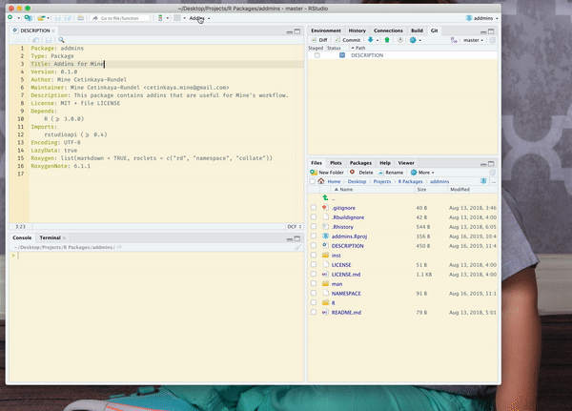The image size is (572, 411).
Task: Maximize the source editor pane
Action: [297, 31]
